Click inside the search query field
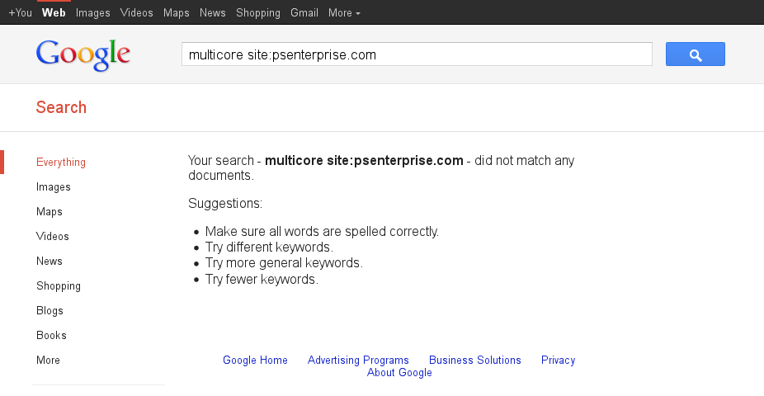This screenshot has width=764, height=396. pos(417,55)
